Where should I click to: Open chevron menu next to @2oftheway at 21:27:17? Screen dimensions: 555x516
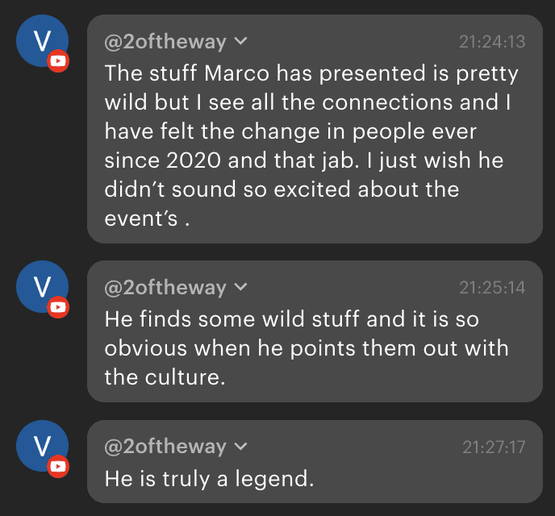click(x=240, y=447)
